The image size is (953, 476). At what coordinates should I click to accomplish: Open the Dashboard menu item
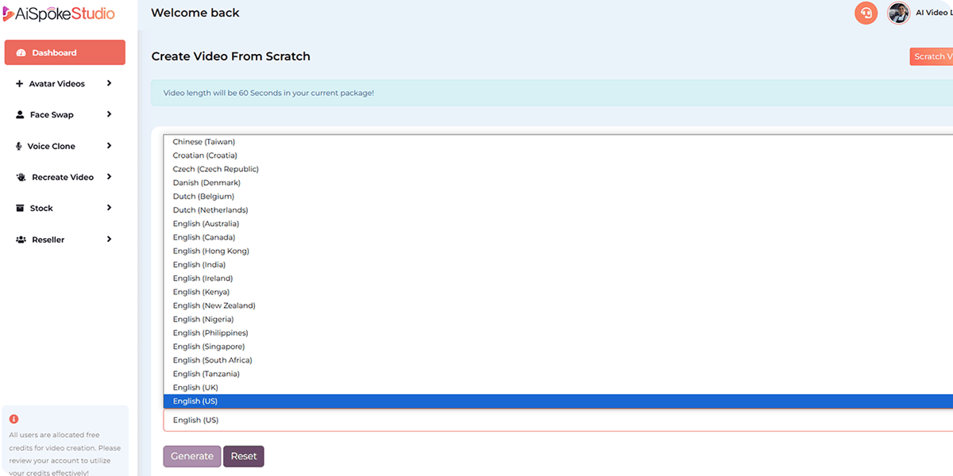pos(64,52)
